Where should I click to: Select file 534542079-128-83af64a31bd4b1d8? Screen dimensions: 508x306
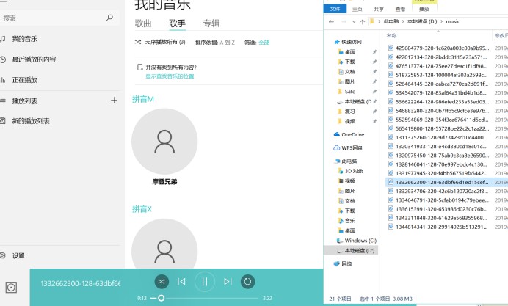(x=442, y=93)
